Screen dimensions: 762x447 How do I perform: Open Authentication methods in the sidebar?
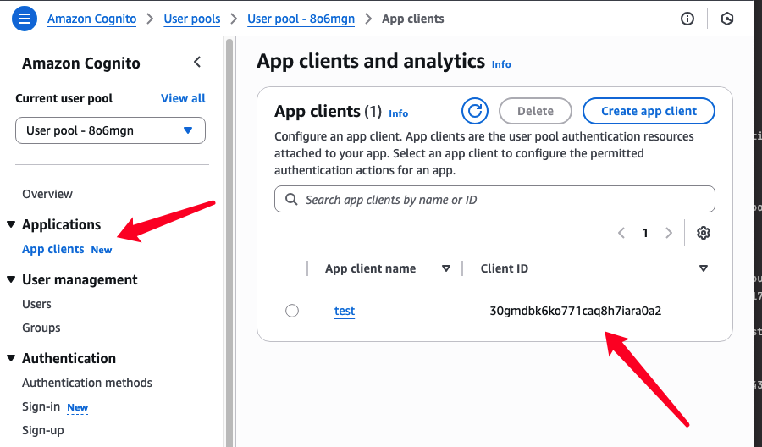coord(87,383)
